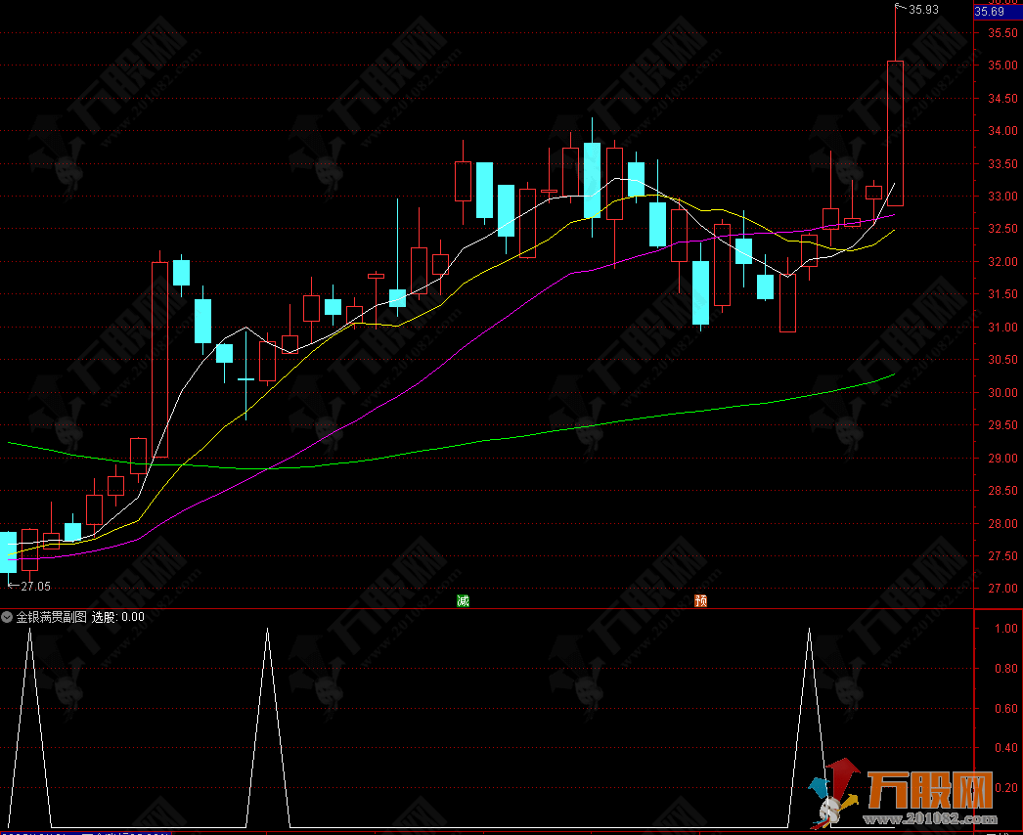Click the divider between chart and indicator
Image resolution: width=1023 pixels, height=835 pixels.
tap(489, 608)
